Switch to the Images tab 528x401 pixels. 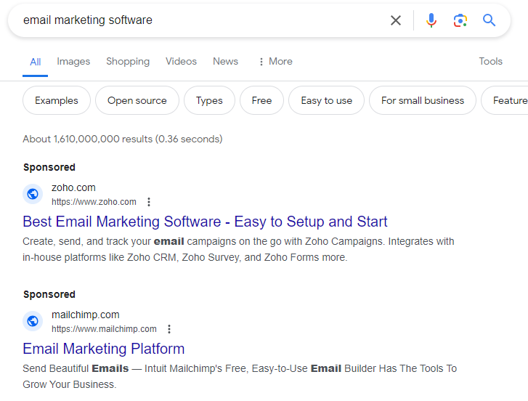pyautogui.click(x=73, y=61)
